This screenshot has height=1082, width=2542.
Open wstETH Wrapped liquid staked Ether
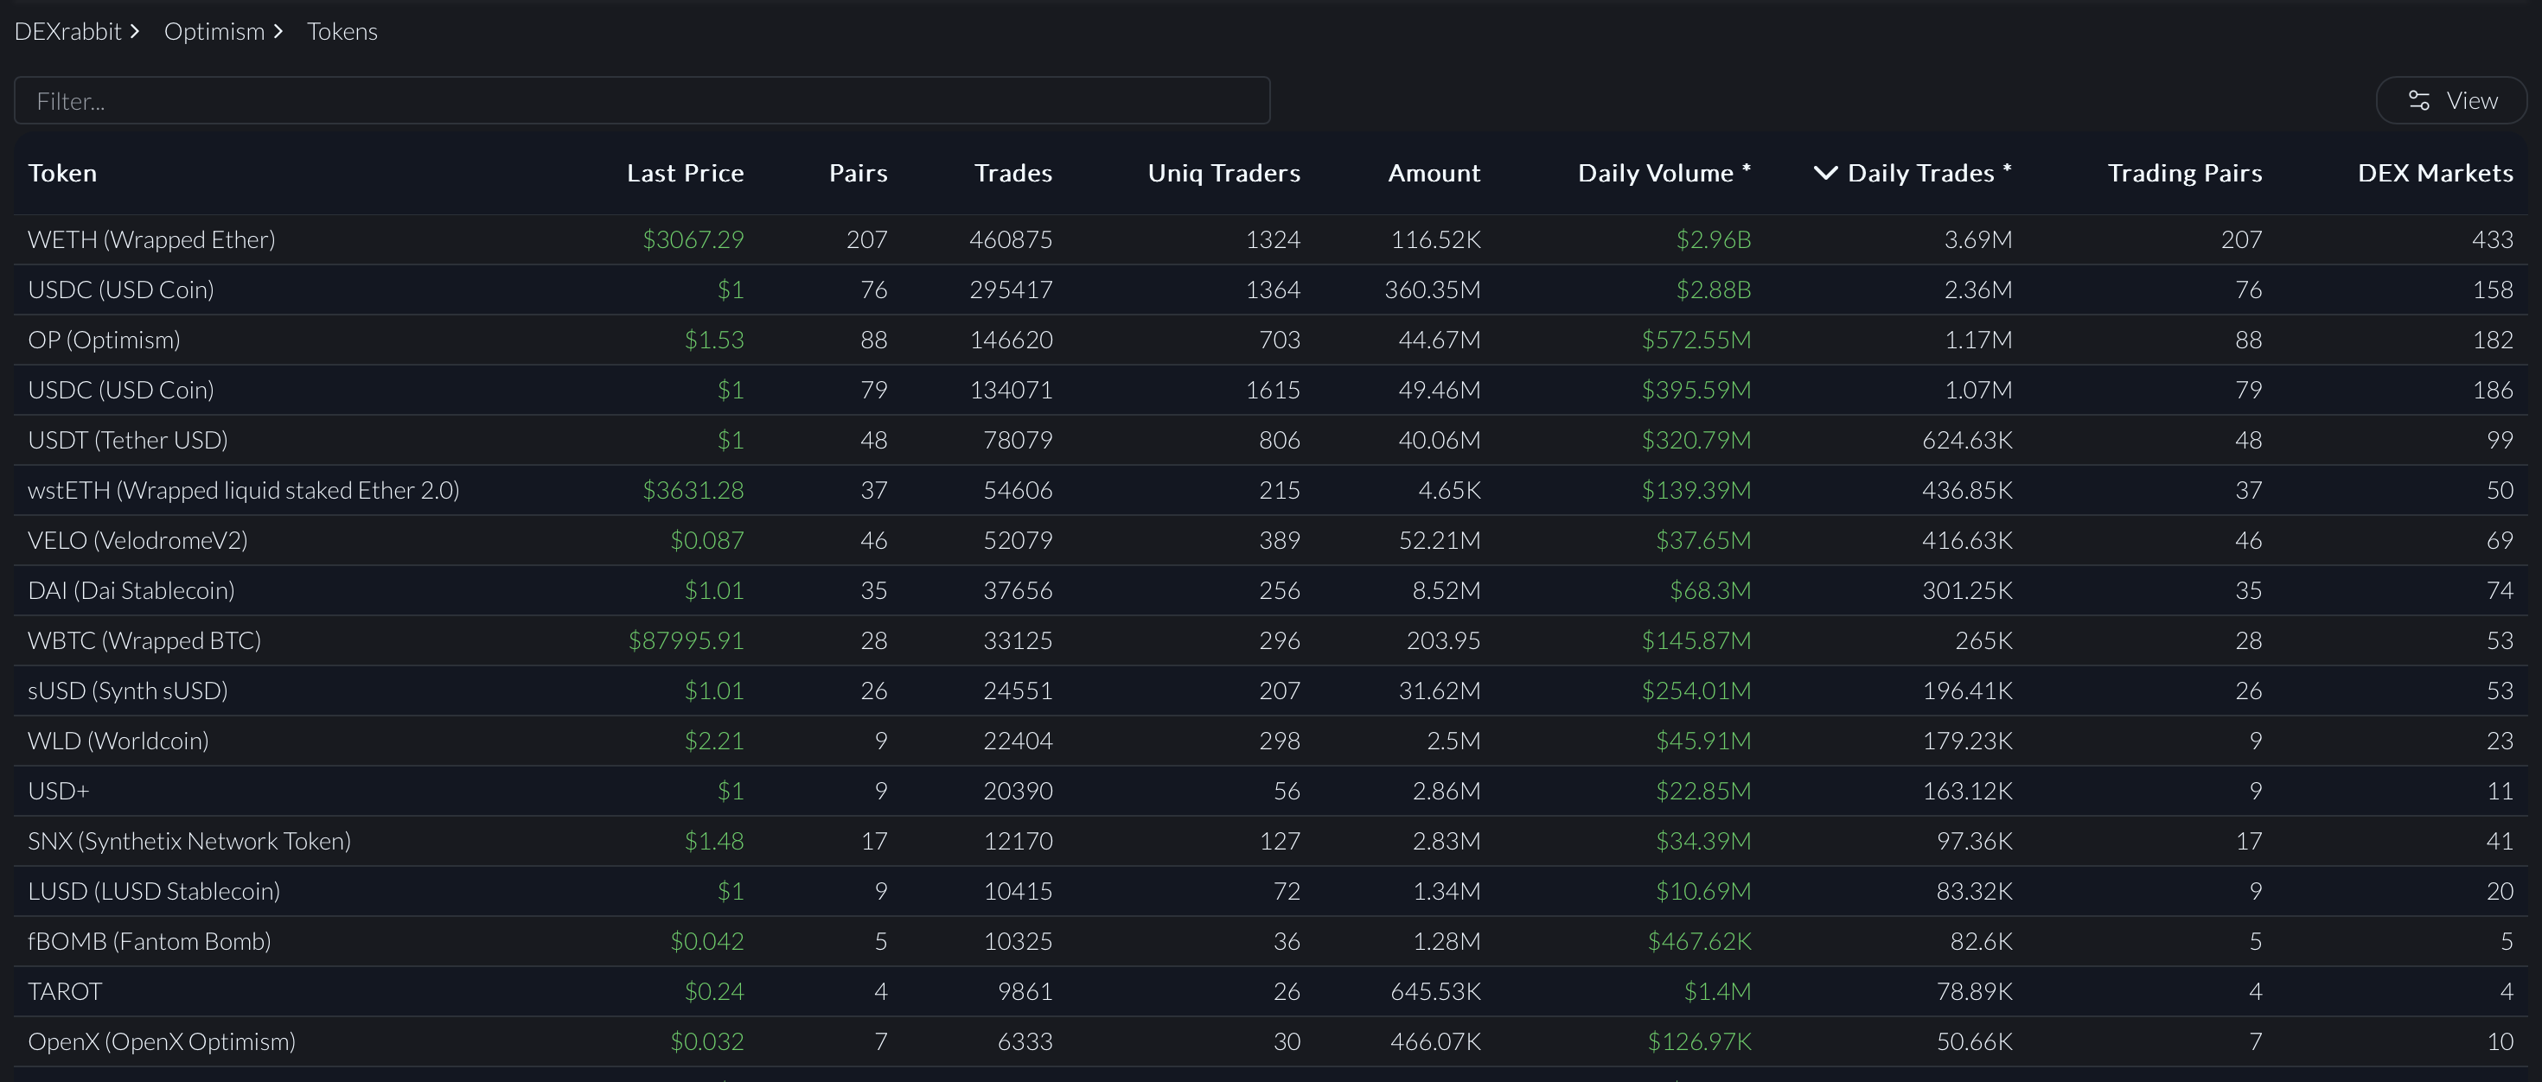point(244,490)
